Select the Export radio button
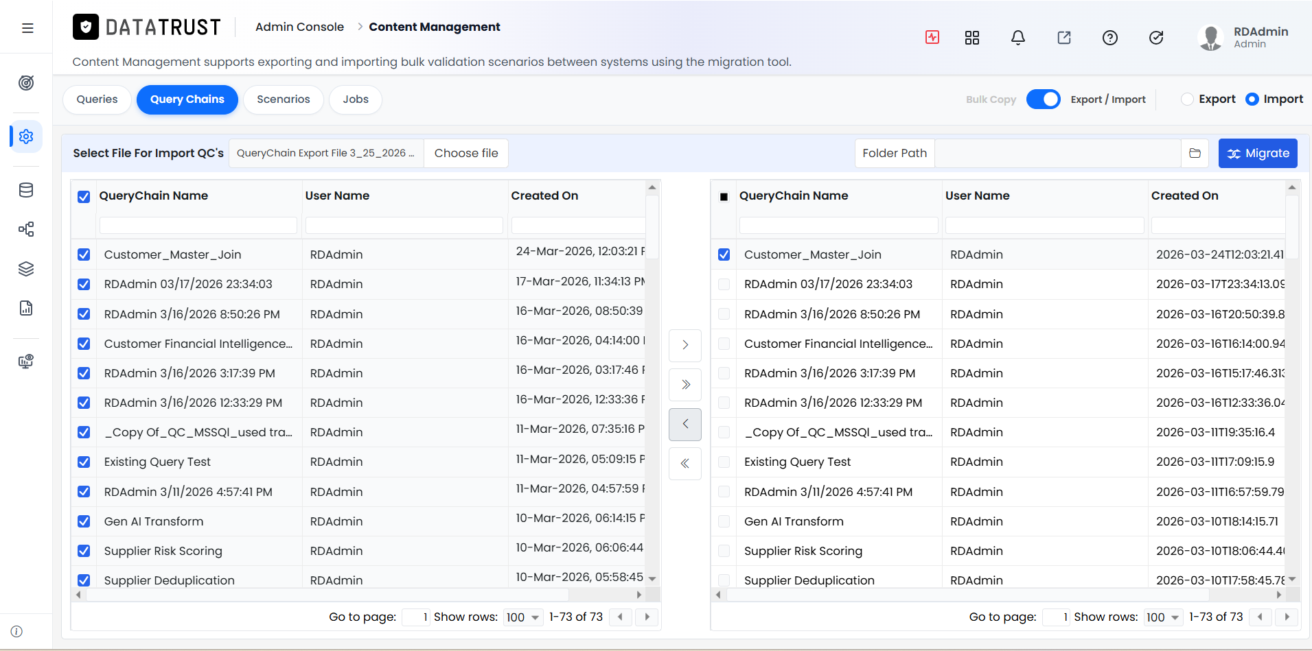 pos(1187,99)
